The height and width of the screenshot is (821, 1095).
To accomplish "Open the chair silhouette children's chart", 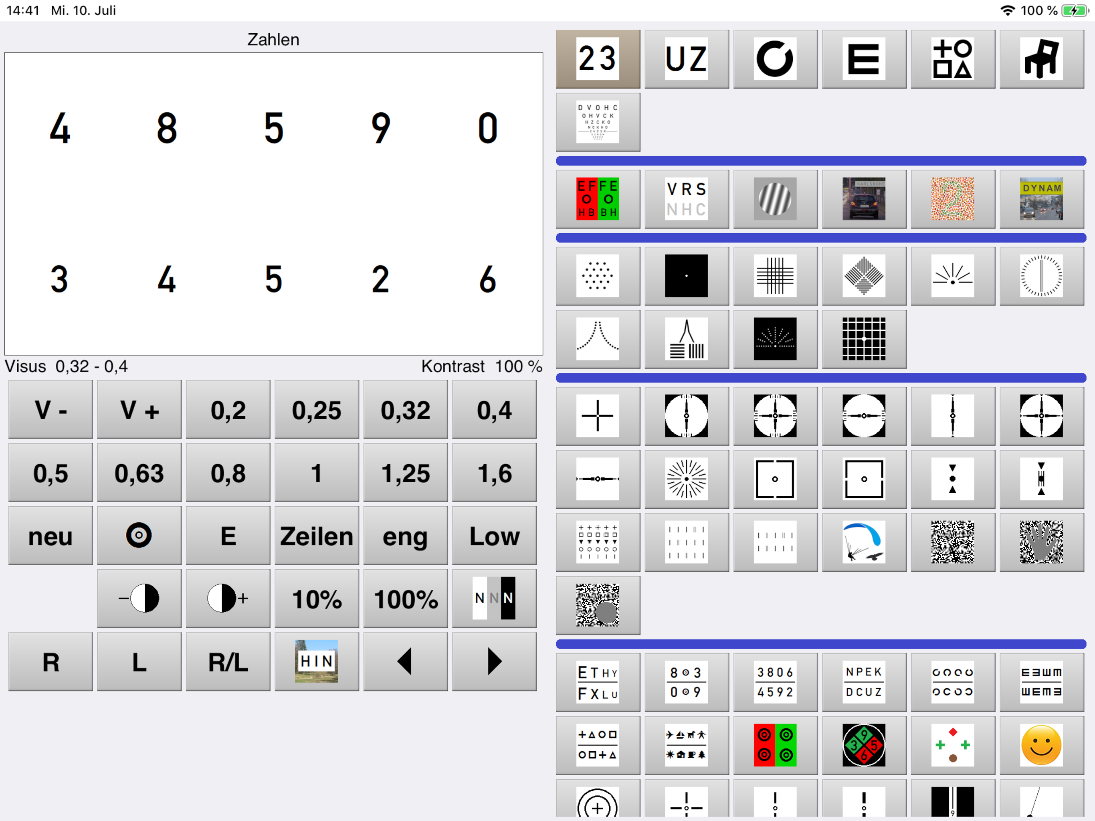I will pos(1041,59).
